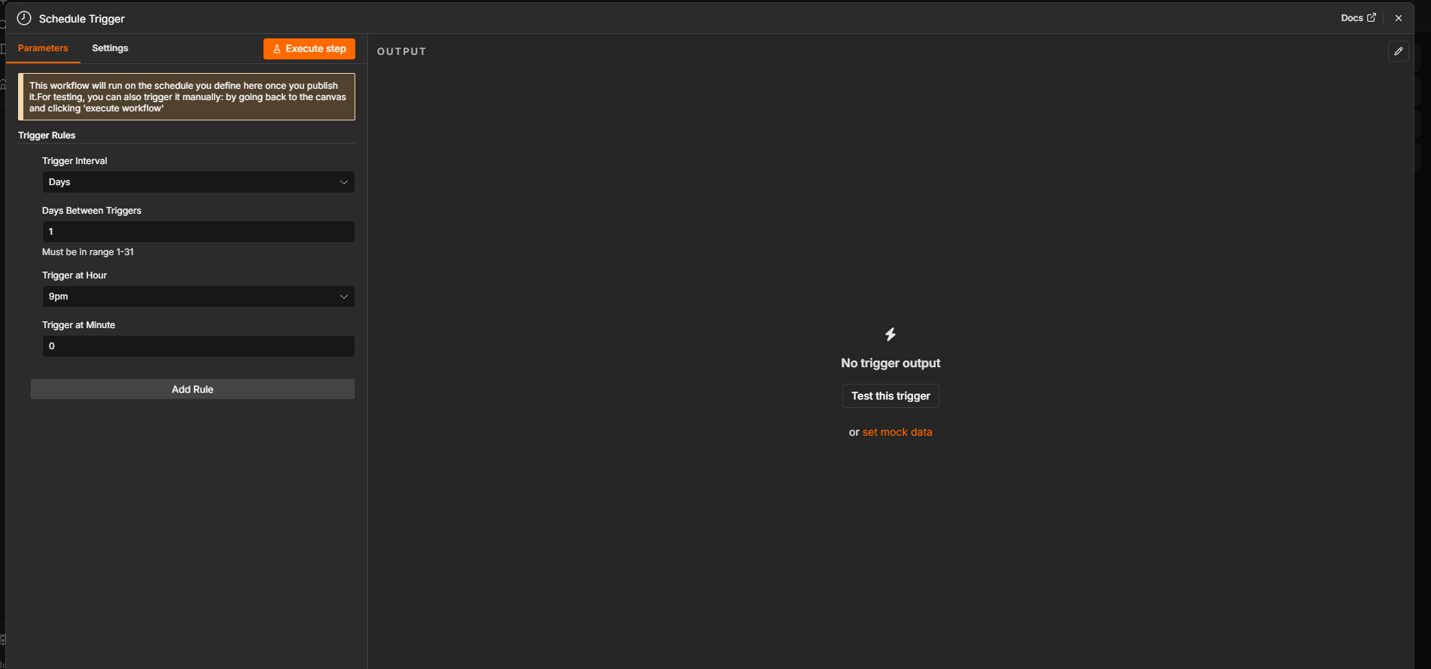The image size is (1431, 669).
Task: Click the Schedule Trigger title text
Action: coord(82,19)
